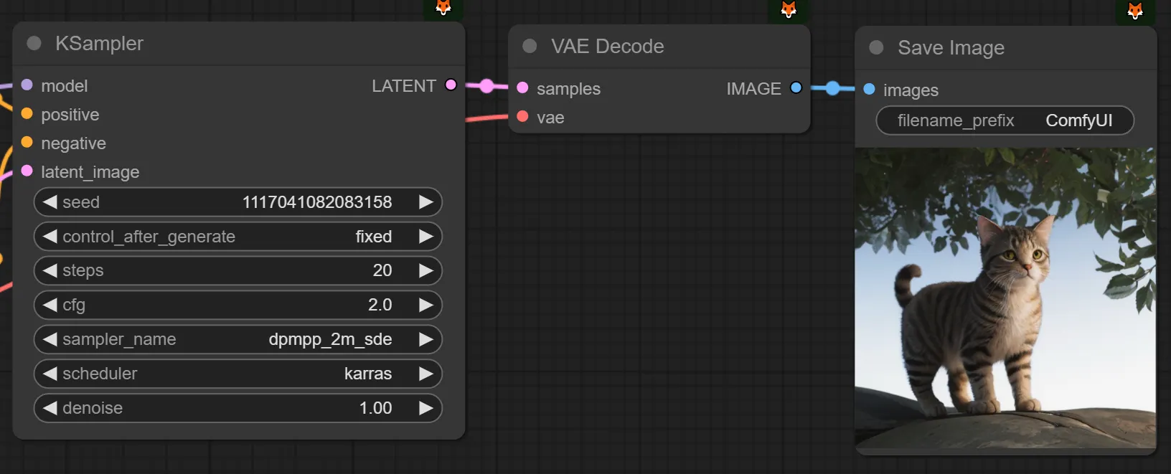1171x474 pixels.
Task: Open the scheduler dropdown set to karras
Action: 237,374
